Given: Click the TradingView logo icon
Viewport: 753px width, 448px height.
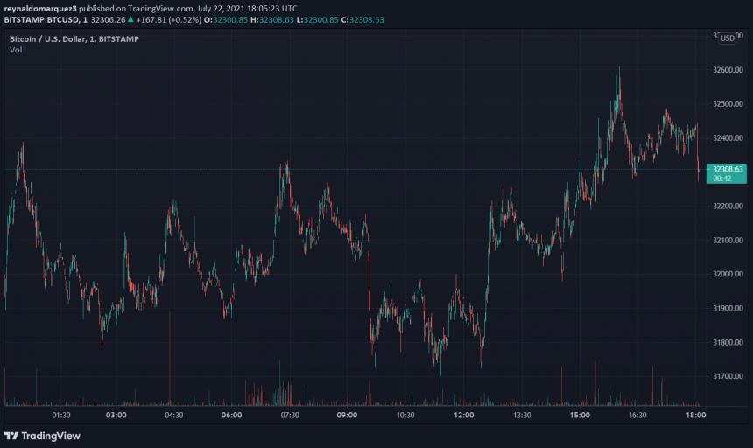Looking at the screenshot, I should point(11,436).
